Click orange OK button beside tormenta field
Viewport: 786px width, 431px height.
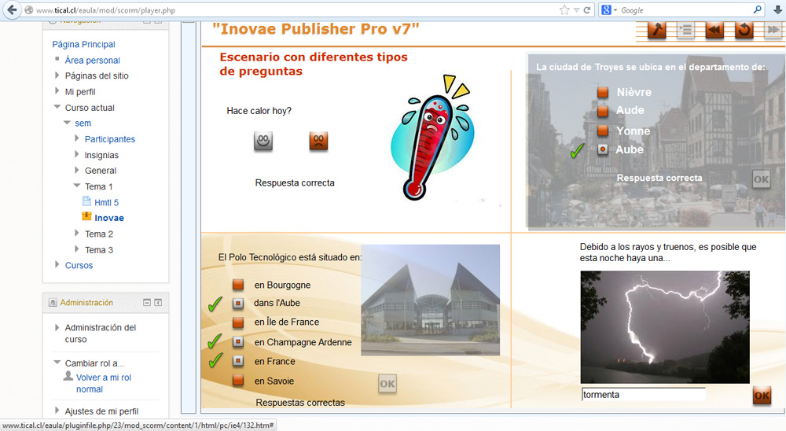coord(762,396)
